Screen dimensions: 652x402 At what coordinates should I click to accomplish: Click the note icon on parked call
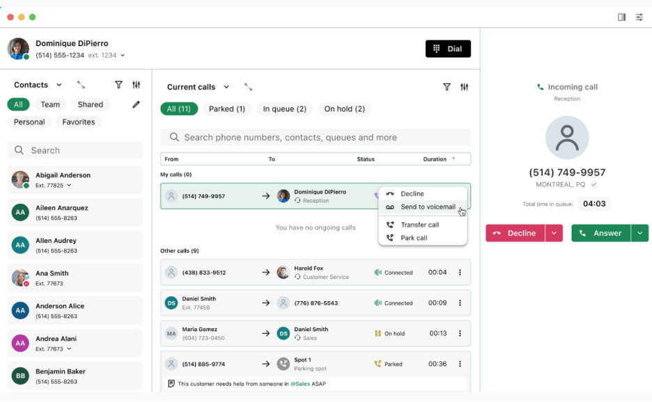171,383
